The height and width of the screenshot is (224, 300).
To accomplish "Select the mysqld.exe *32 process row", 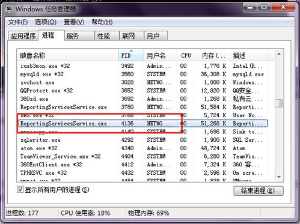I will 142,74.
